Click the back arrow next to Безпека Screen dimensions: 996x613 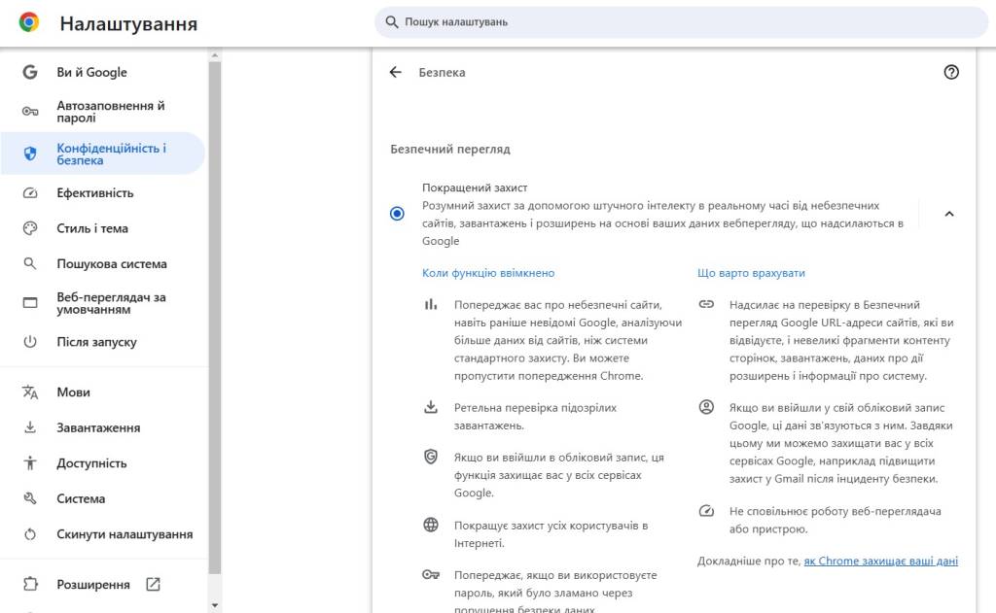tap(396, 72)
